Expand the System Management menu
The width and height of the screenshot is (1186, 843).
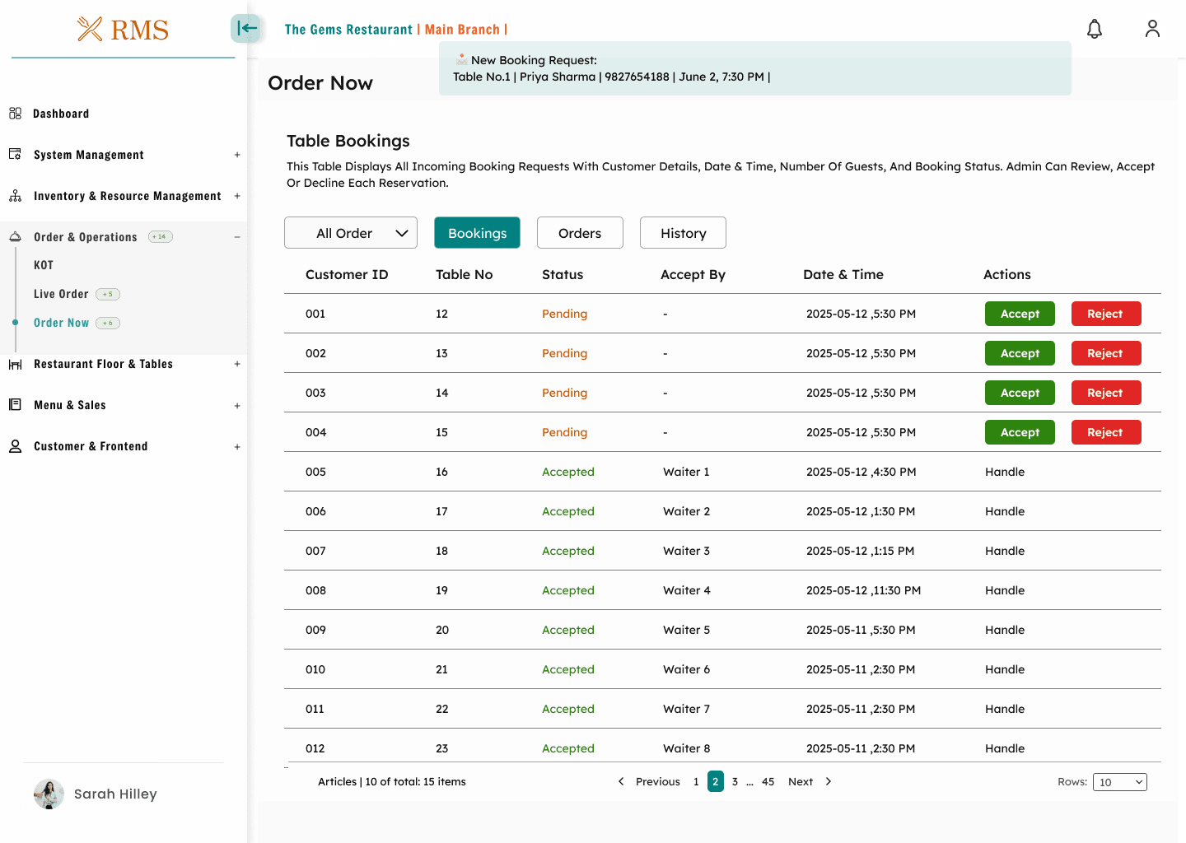(237, 155)
